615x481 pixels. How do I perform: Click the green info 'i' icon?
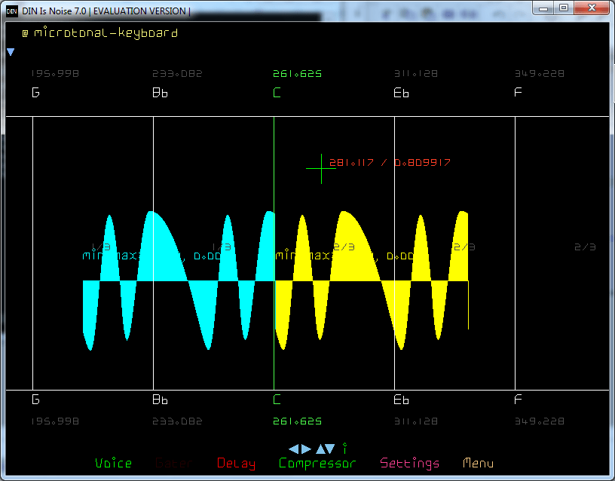tap(344, 449)
